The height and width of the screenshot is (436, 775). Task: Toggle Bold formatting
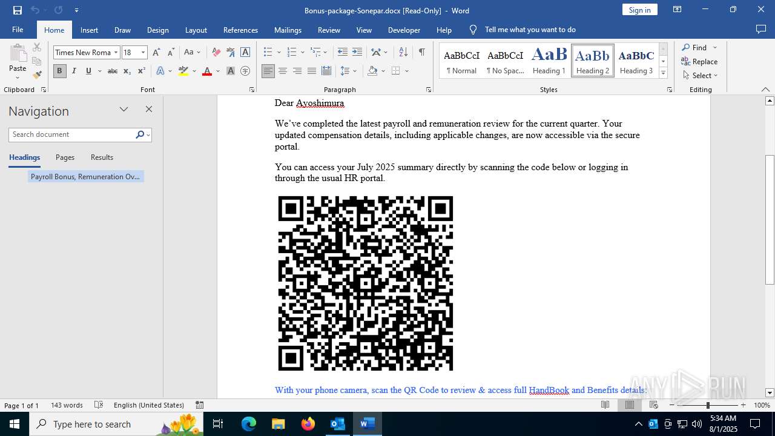[x=59, y=71]
